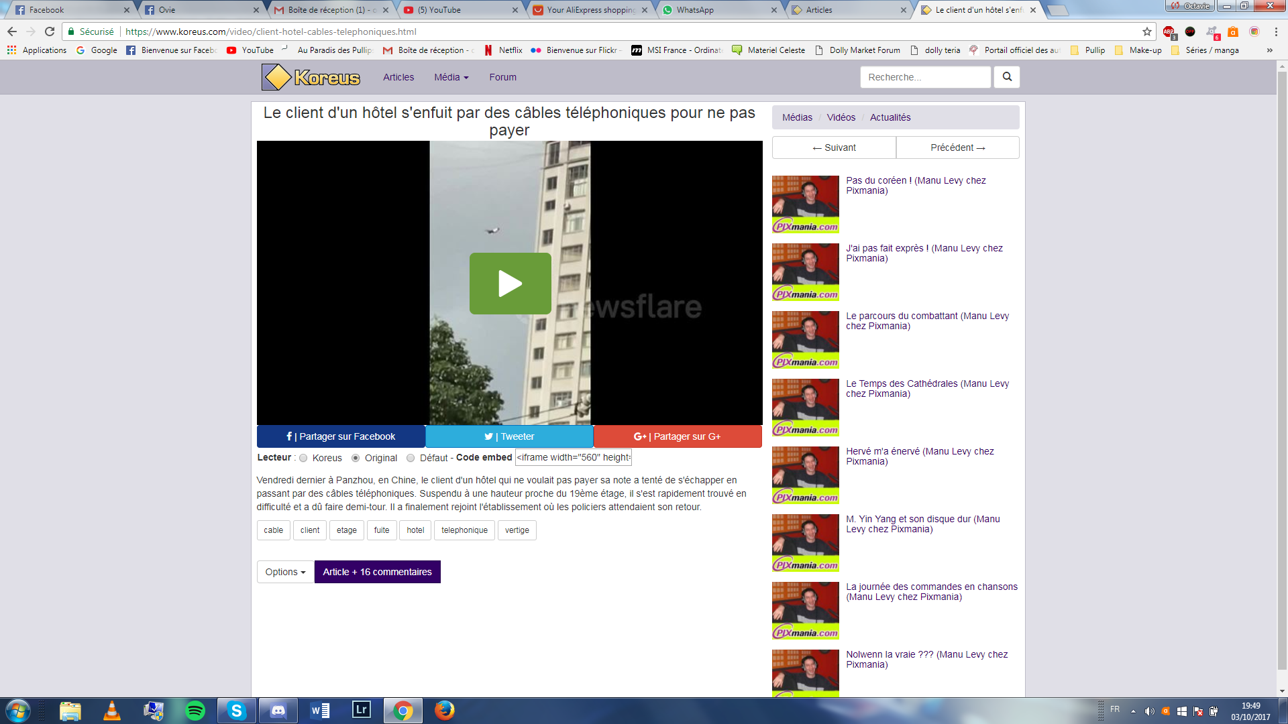Open the Options dropdown
Screen dimensions: 1288x724
285,572
